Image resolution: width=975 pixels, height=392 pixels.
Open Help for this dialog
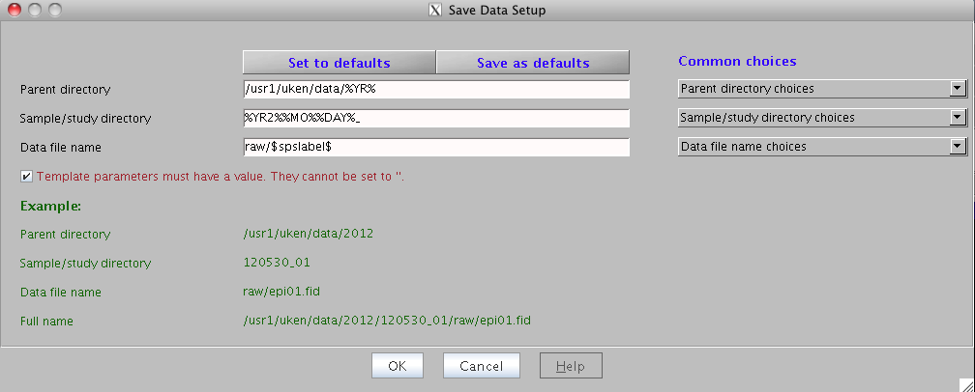571,366
